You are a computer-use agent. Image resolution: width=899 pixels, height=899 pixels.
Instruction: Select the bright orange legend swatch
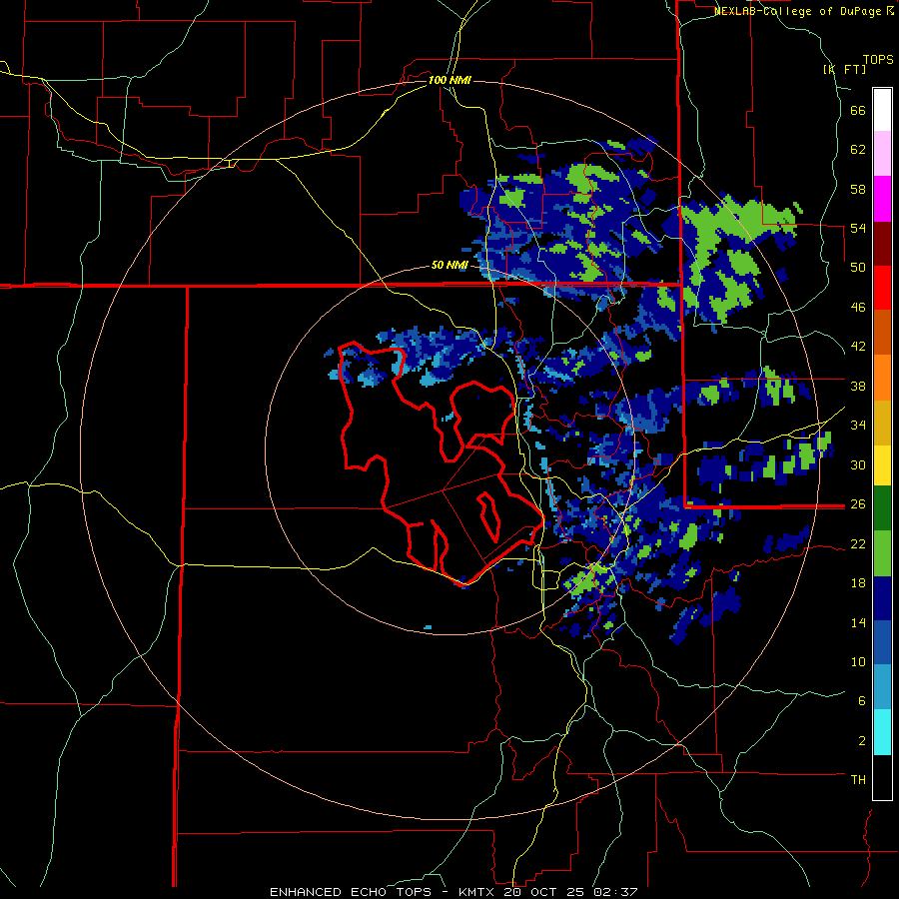tap(882, 378)
